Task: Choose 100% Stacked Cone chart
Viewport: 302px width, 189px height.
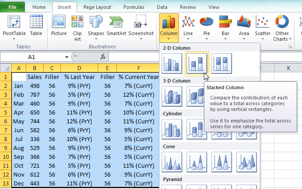Action: [222, 162]
